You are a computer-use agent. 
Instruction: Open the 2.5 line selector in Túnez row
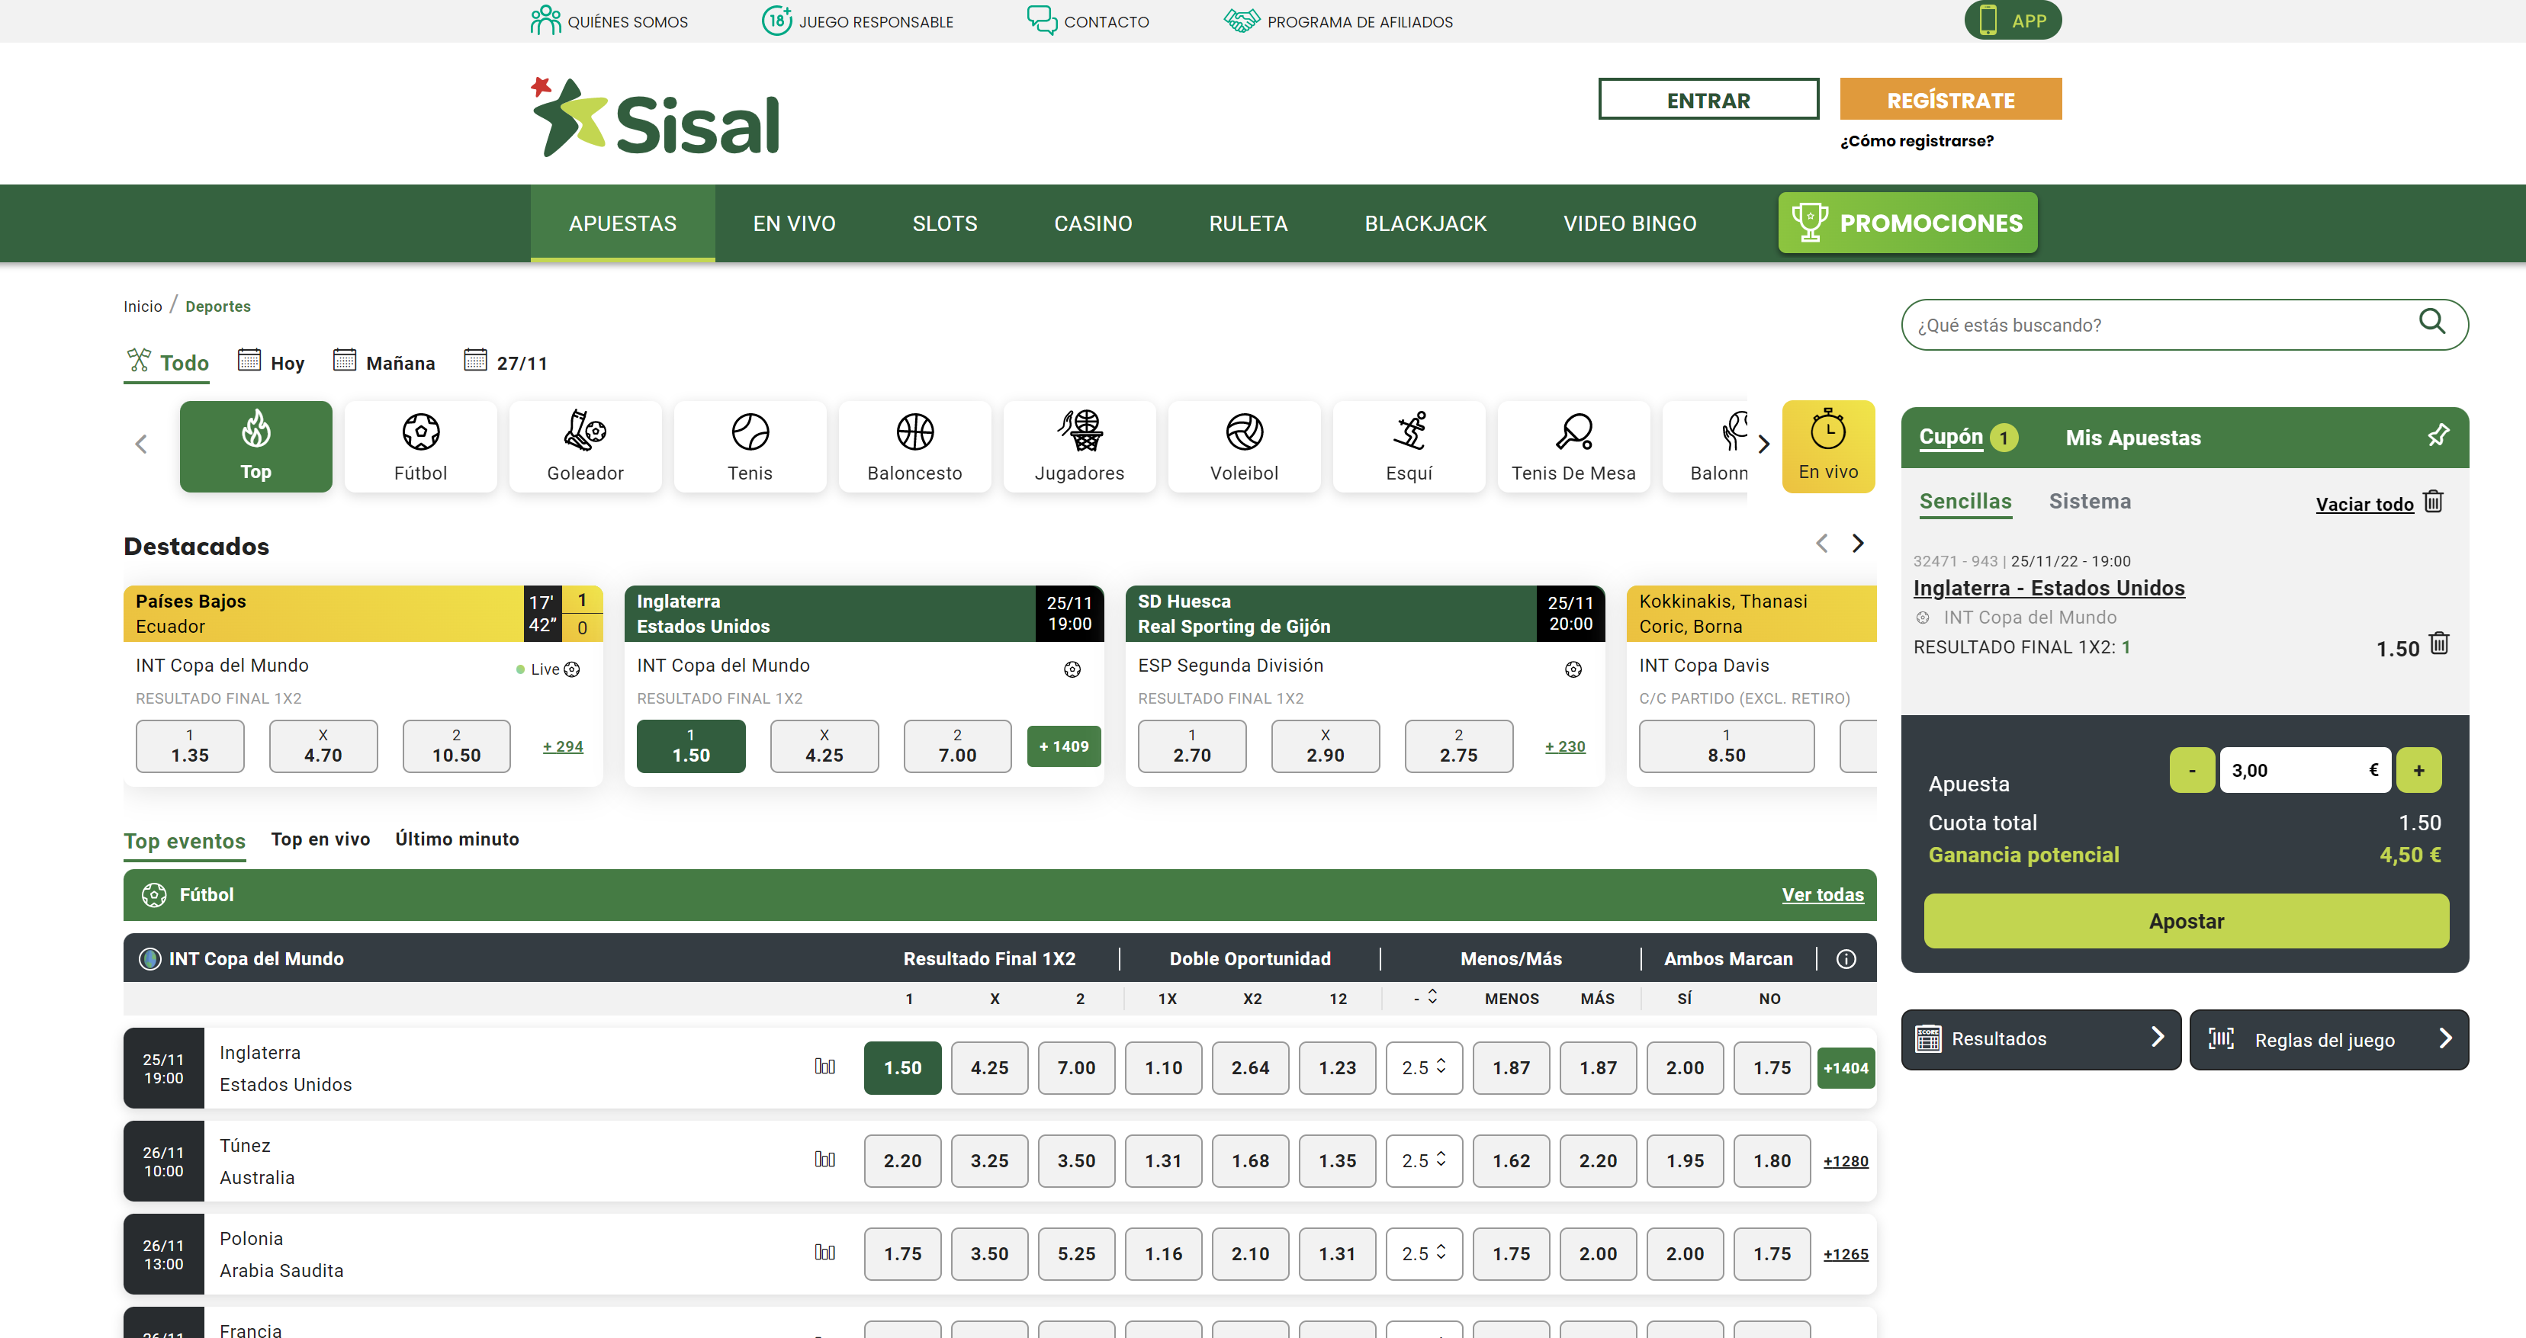click(x=1424, y=1160)
